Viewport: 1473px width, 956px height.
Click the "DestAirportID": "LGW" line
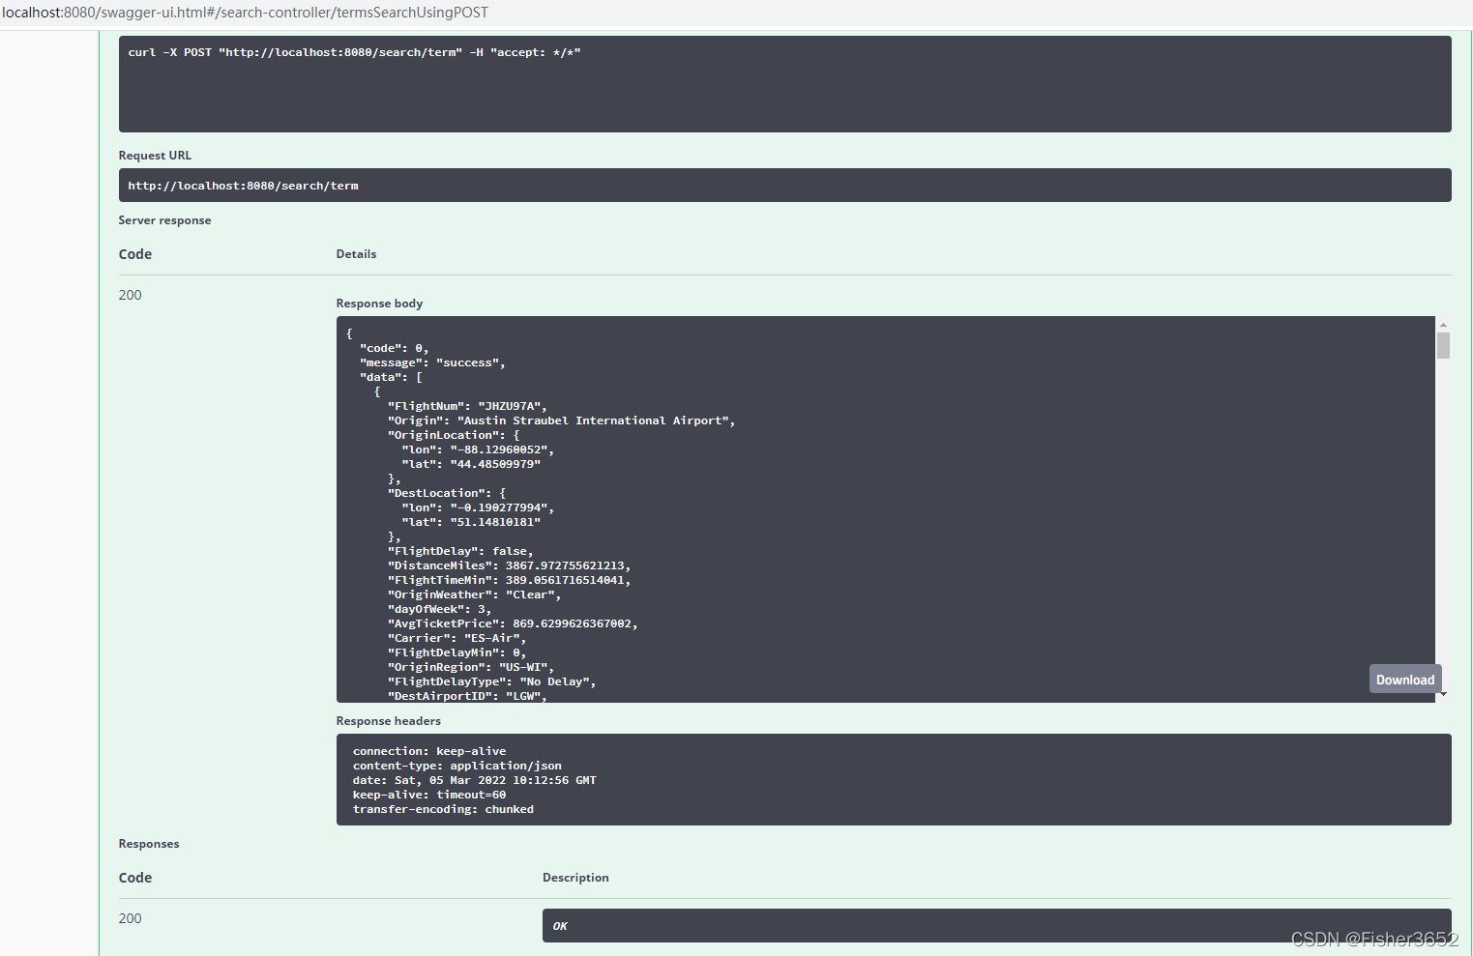[x=467, y=696]
